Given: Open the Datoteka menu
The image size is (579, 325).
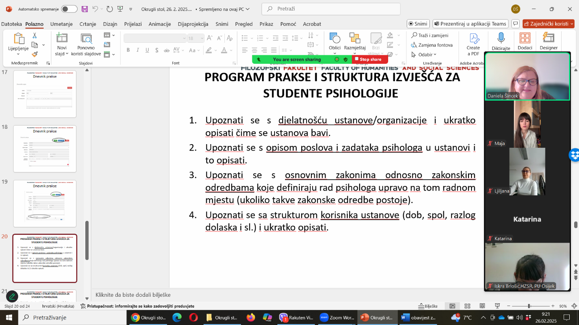Looking at the screenshot, I should [x=11, y=24].
